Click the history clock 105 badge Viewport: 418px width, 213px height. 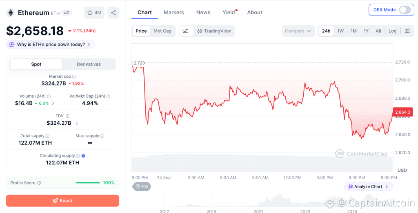pyautogui.click(x=142, y=186)
